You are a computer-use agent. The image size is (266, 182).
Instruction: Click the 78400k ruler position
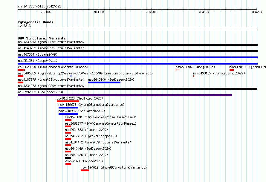[151, 12]
